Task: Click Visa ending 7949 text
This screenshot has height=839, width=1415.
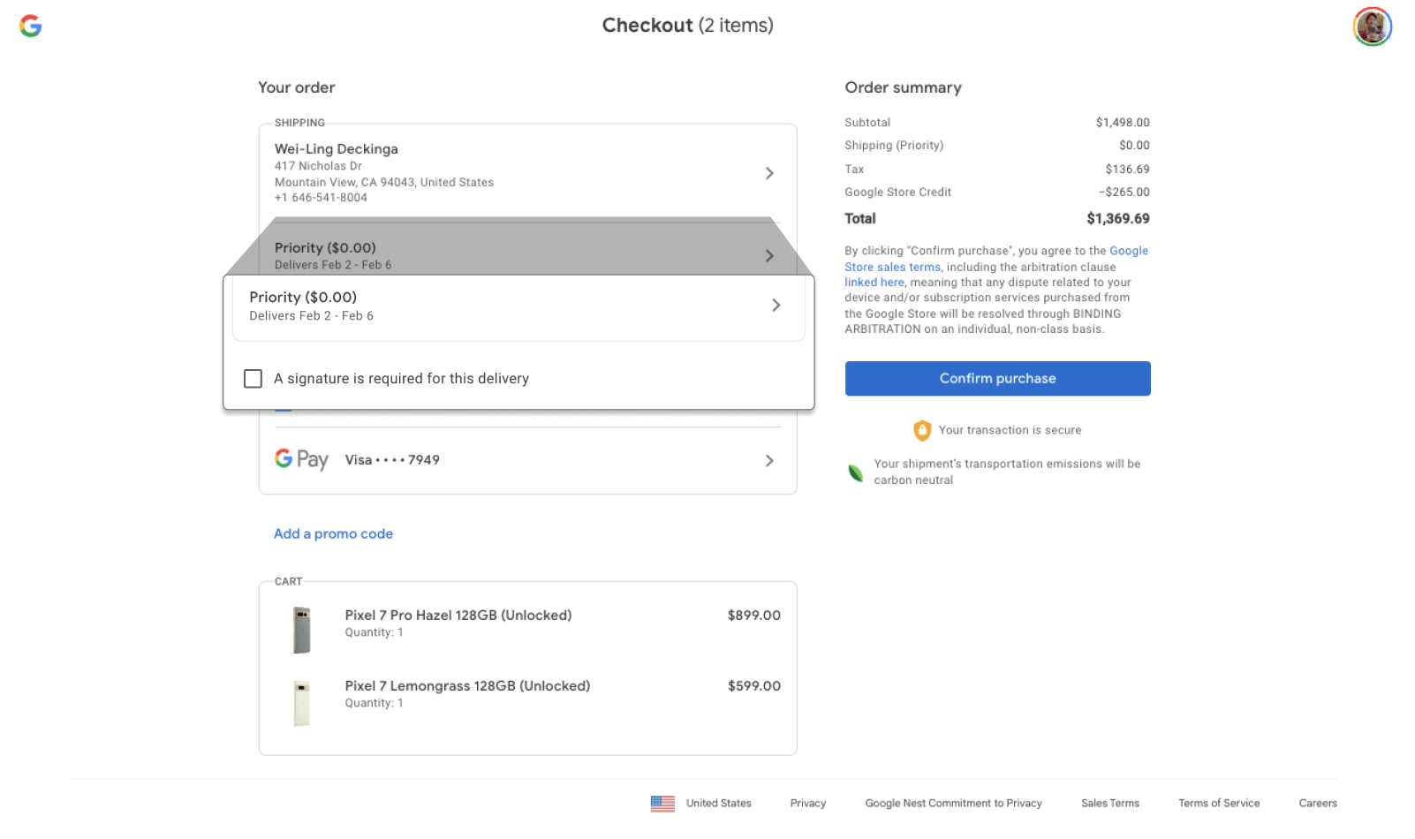Action: click(x=392, y=460)
